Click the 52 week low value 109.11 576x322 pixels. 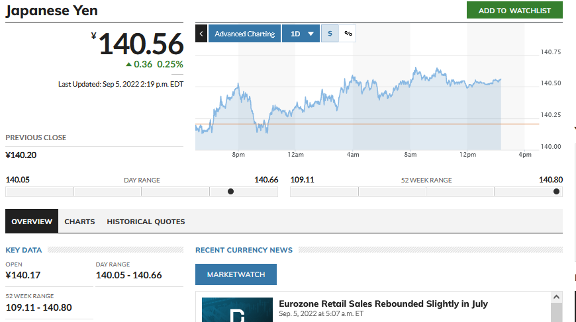point(303,180)
